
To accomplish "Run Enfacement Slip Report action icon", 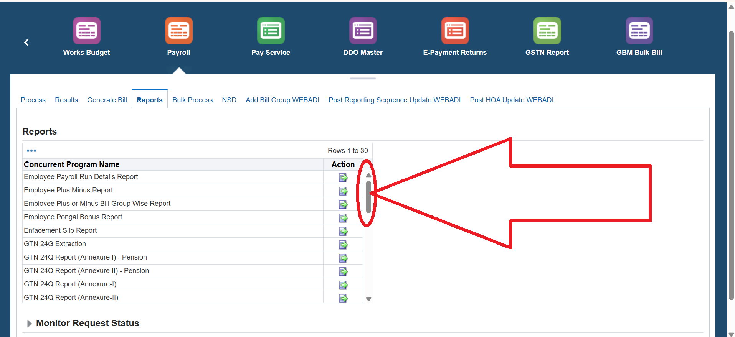I will [343, 231].
